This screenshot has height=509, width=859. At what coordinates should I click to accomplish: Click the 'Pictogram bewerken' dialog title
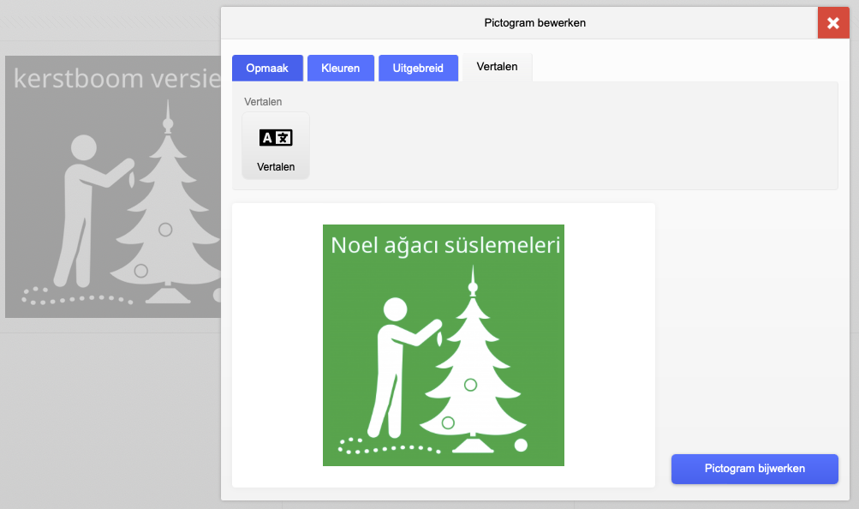coord(534,23)
